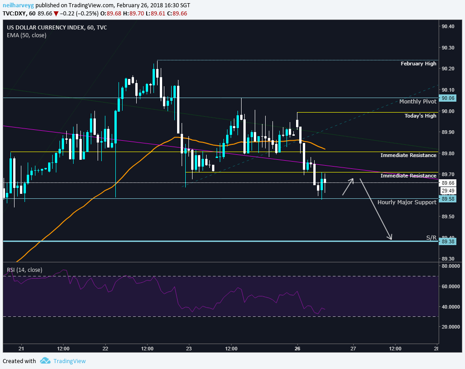This screenshot has width=465, height=369.
Task: Click the date 26 on time axis
Action: click(297, 349)
